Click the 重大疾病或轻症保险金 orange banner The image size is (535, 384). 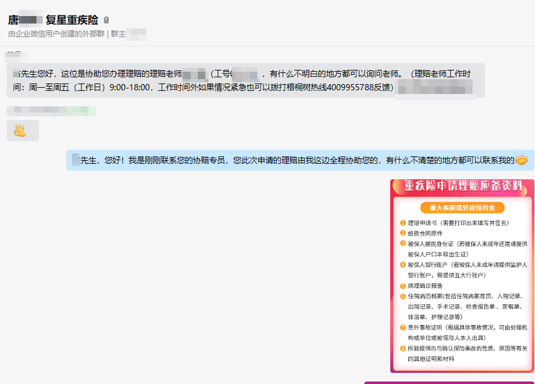(x=462, y=208)
